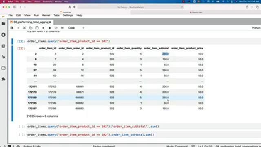This screenshot has height=147, width=261.
Task: Switch to the inactive Safari tab with red favicon
Action: 196,12
